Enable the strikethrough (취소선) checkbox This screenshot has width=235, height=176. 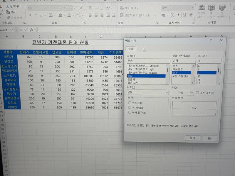click(x=130, y=103)
